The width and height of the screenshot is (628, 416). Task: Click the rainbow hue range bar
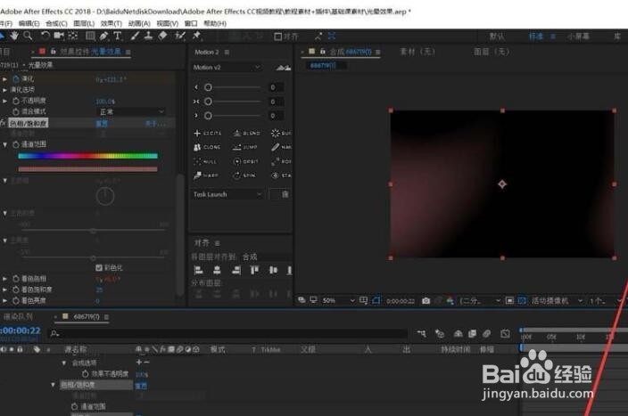[x=87, y=156]
